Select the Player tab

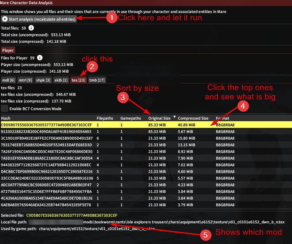pyautogui.click(x=8, y=50)
